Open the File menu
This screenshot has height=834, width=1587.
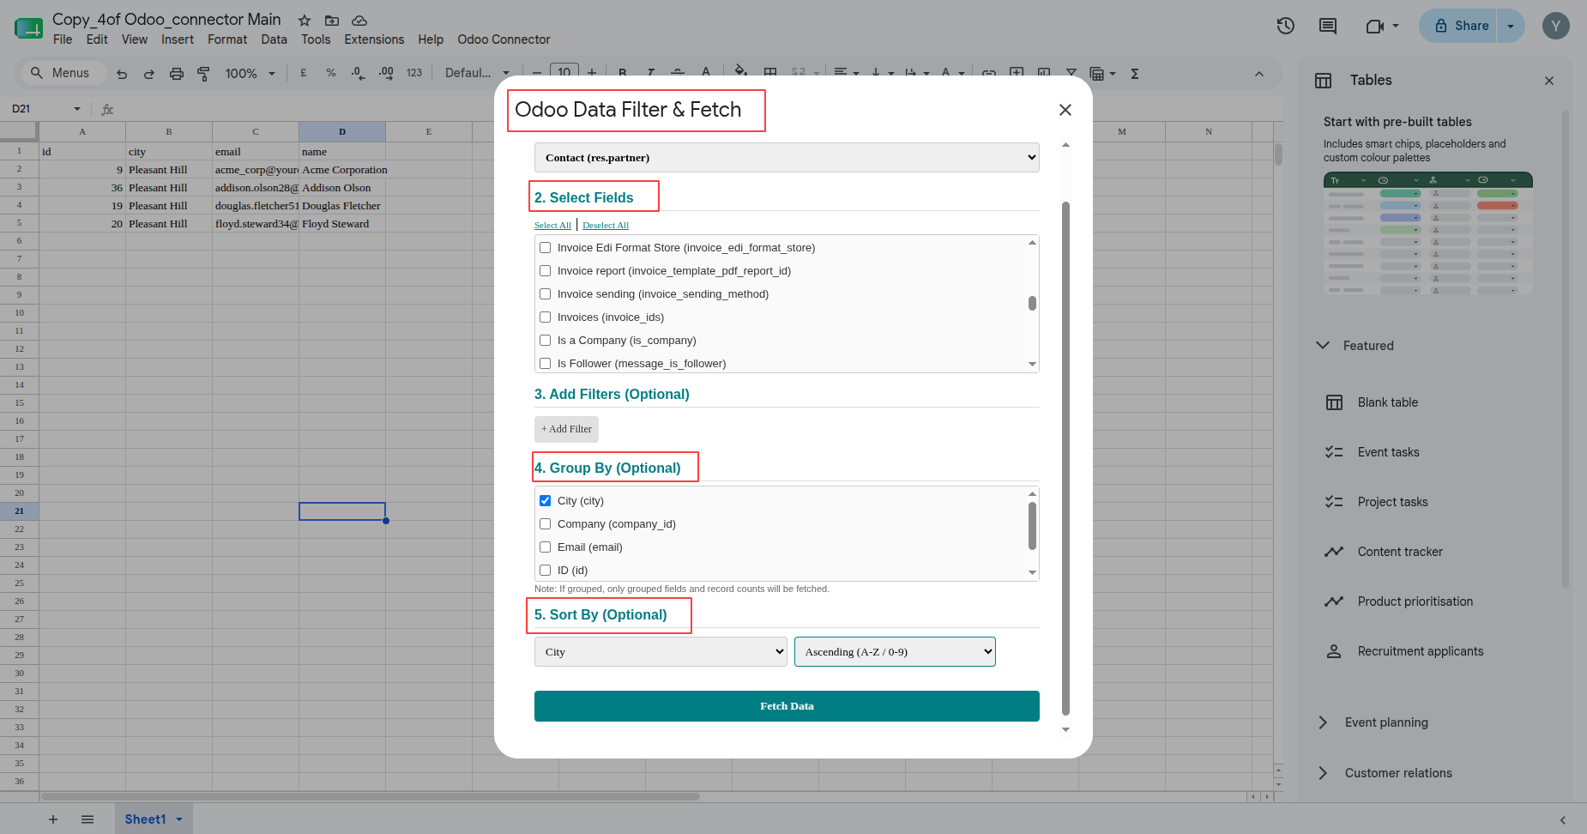(63, 39)
